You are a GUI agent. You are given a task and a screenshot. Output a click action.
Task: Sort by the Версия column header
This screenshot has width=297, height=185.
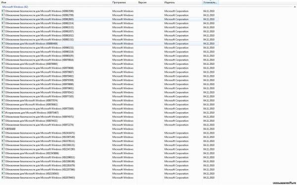coord(143,2)
